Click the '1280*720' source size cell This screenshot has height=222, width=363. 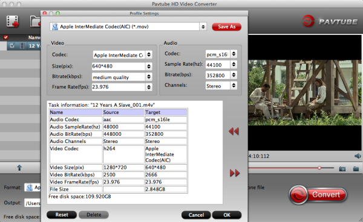coord(123,168)
